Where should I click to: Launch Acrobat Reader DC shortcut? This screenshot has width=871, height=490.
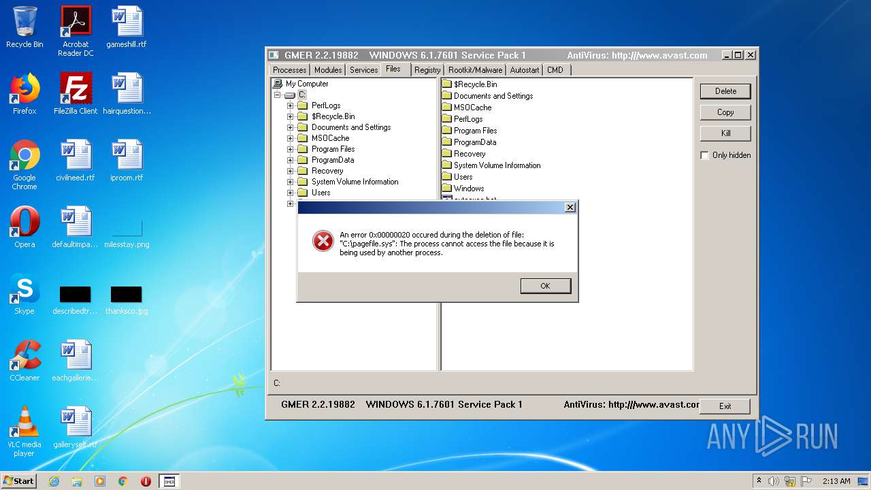click(x=76, y=31)
